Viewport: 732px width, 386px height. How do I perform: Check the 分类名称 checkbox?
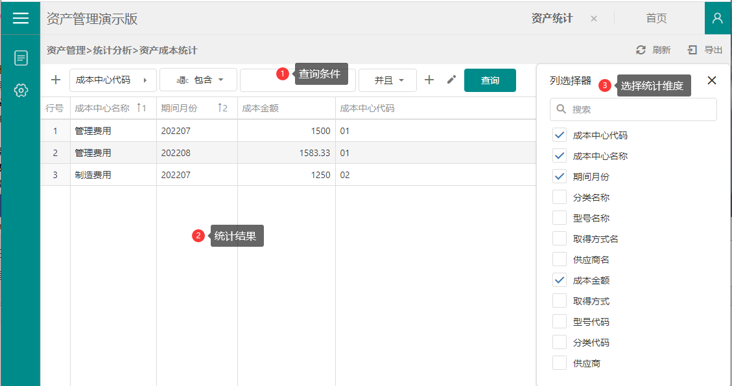(x=560, y=197)
